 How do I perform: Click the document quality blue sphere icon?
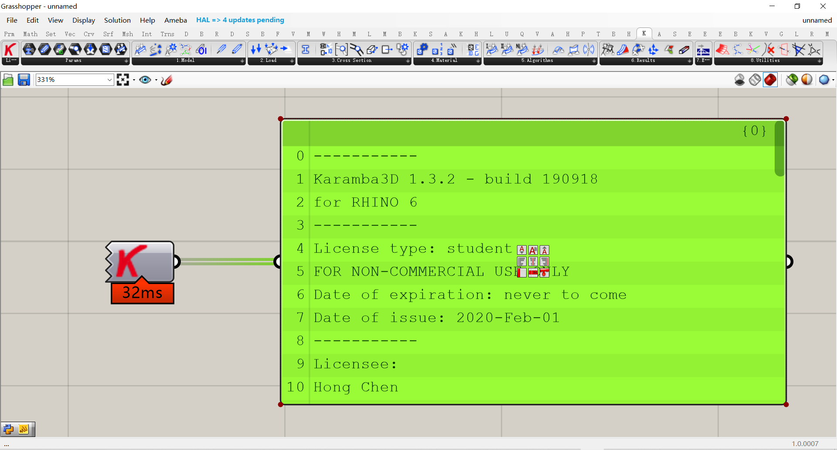[x=824, y=80]
